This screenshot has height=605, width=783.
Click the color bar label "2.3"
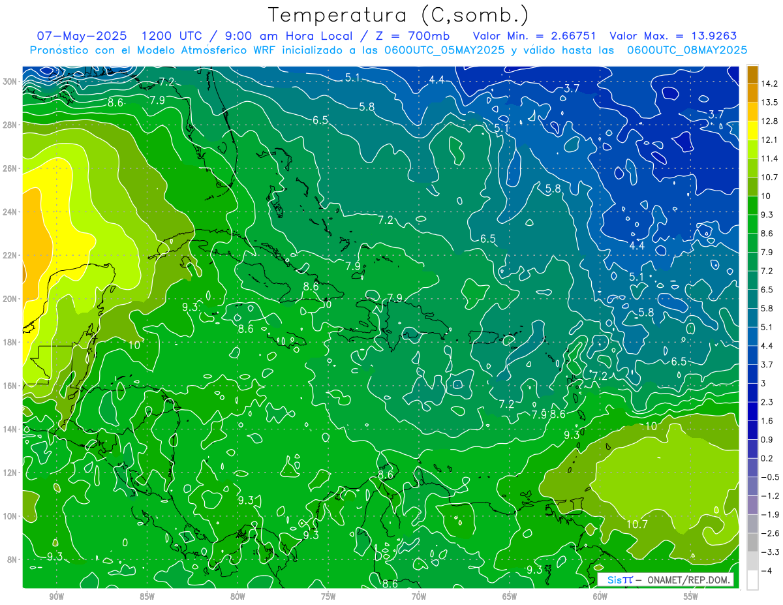(x=767, y=402)
